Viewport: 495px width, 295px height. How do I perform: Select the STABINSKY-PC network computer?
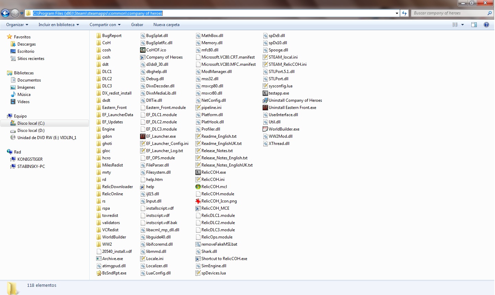point(31,167)
